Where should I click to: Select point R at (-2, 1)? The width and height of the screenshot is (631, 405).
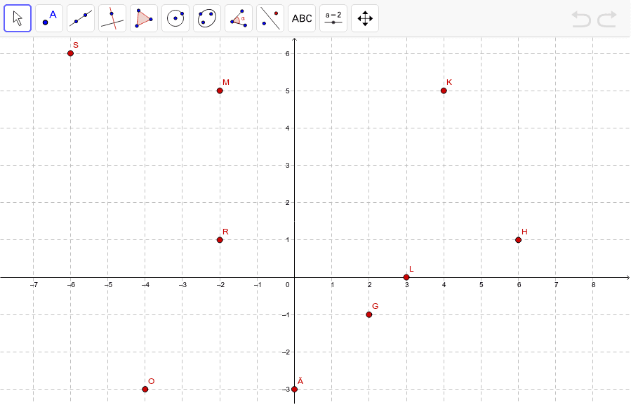pyautogui.click(x=220, y=240)
